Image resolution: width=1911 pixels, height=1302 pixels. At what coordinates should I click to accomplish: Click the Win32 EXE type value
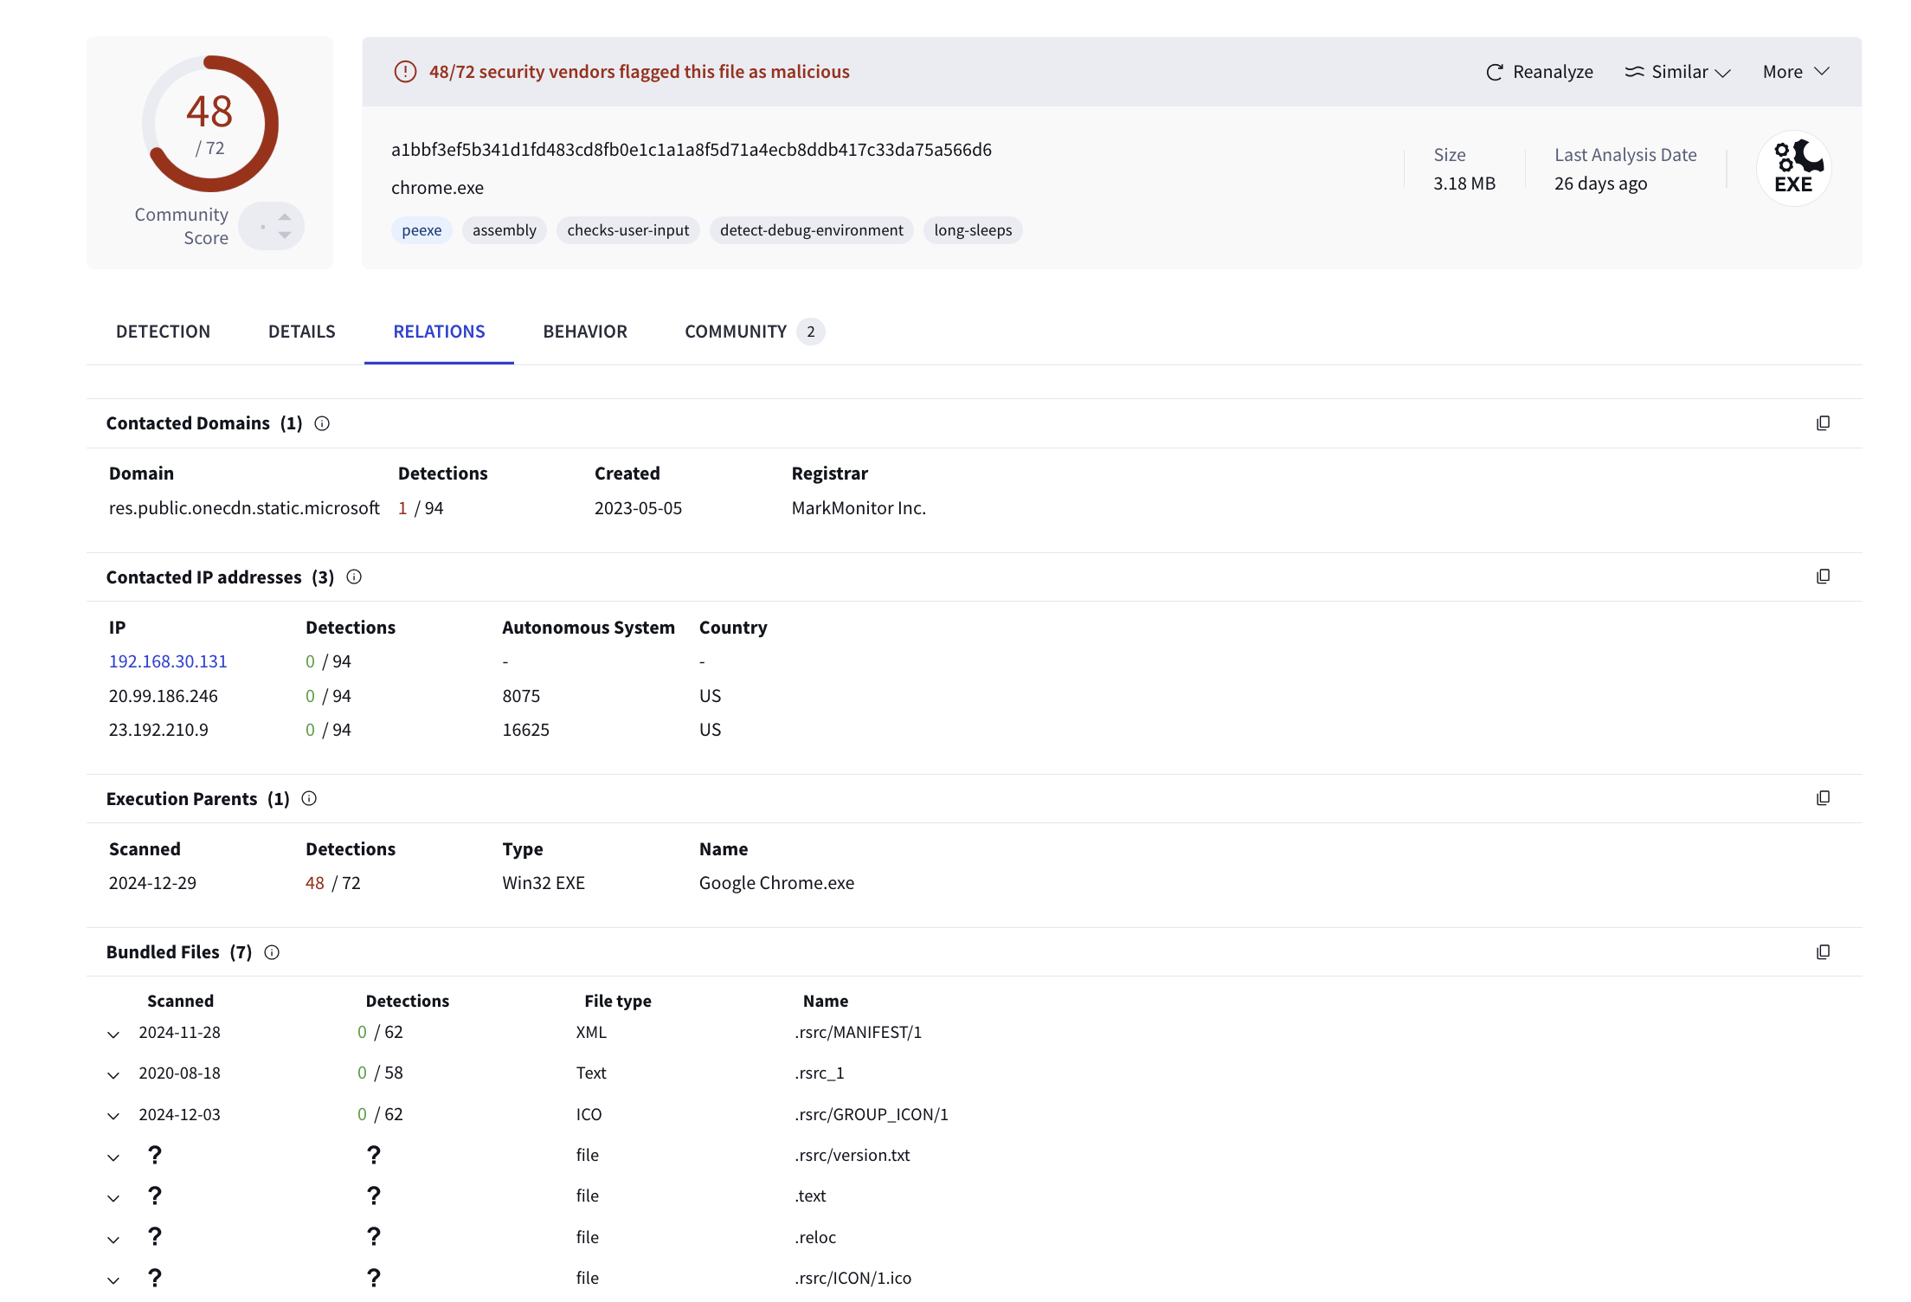(544, 883)
